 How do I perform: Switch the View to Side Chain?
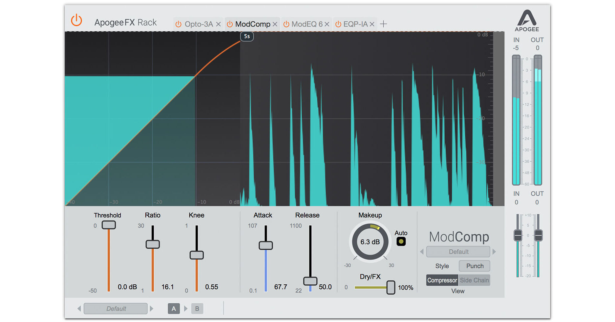click(475, 280)
